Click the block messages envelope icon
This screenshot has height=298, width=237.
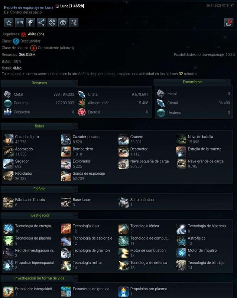click(229, 23)
